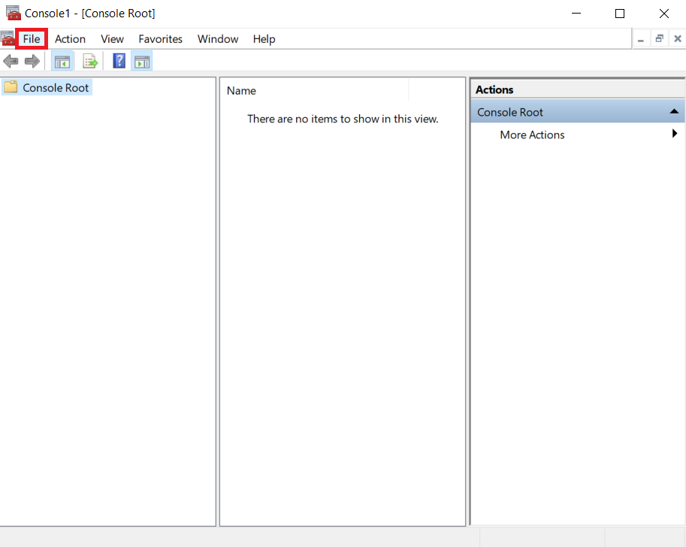This screenshot has height=547, width=686.
Task: Open the Help menu
Action: click(264, 39)
